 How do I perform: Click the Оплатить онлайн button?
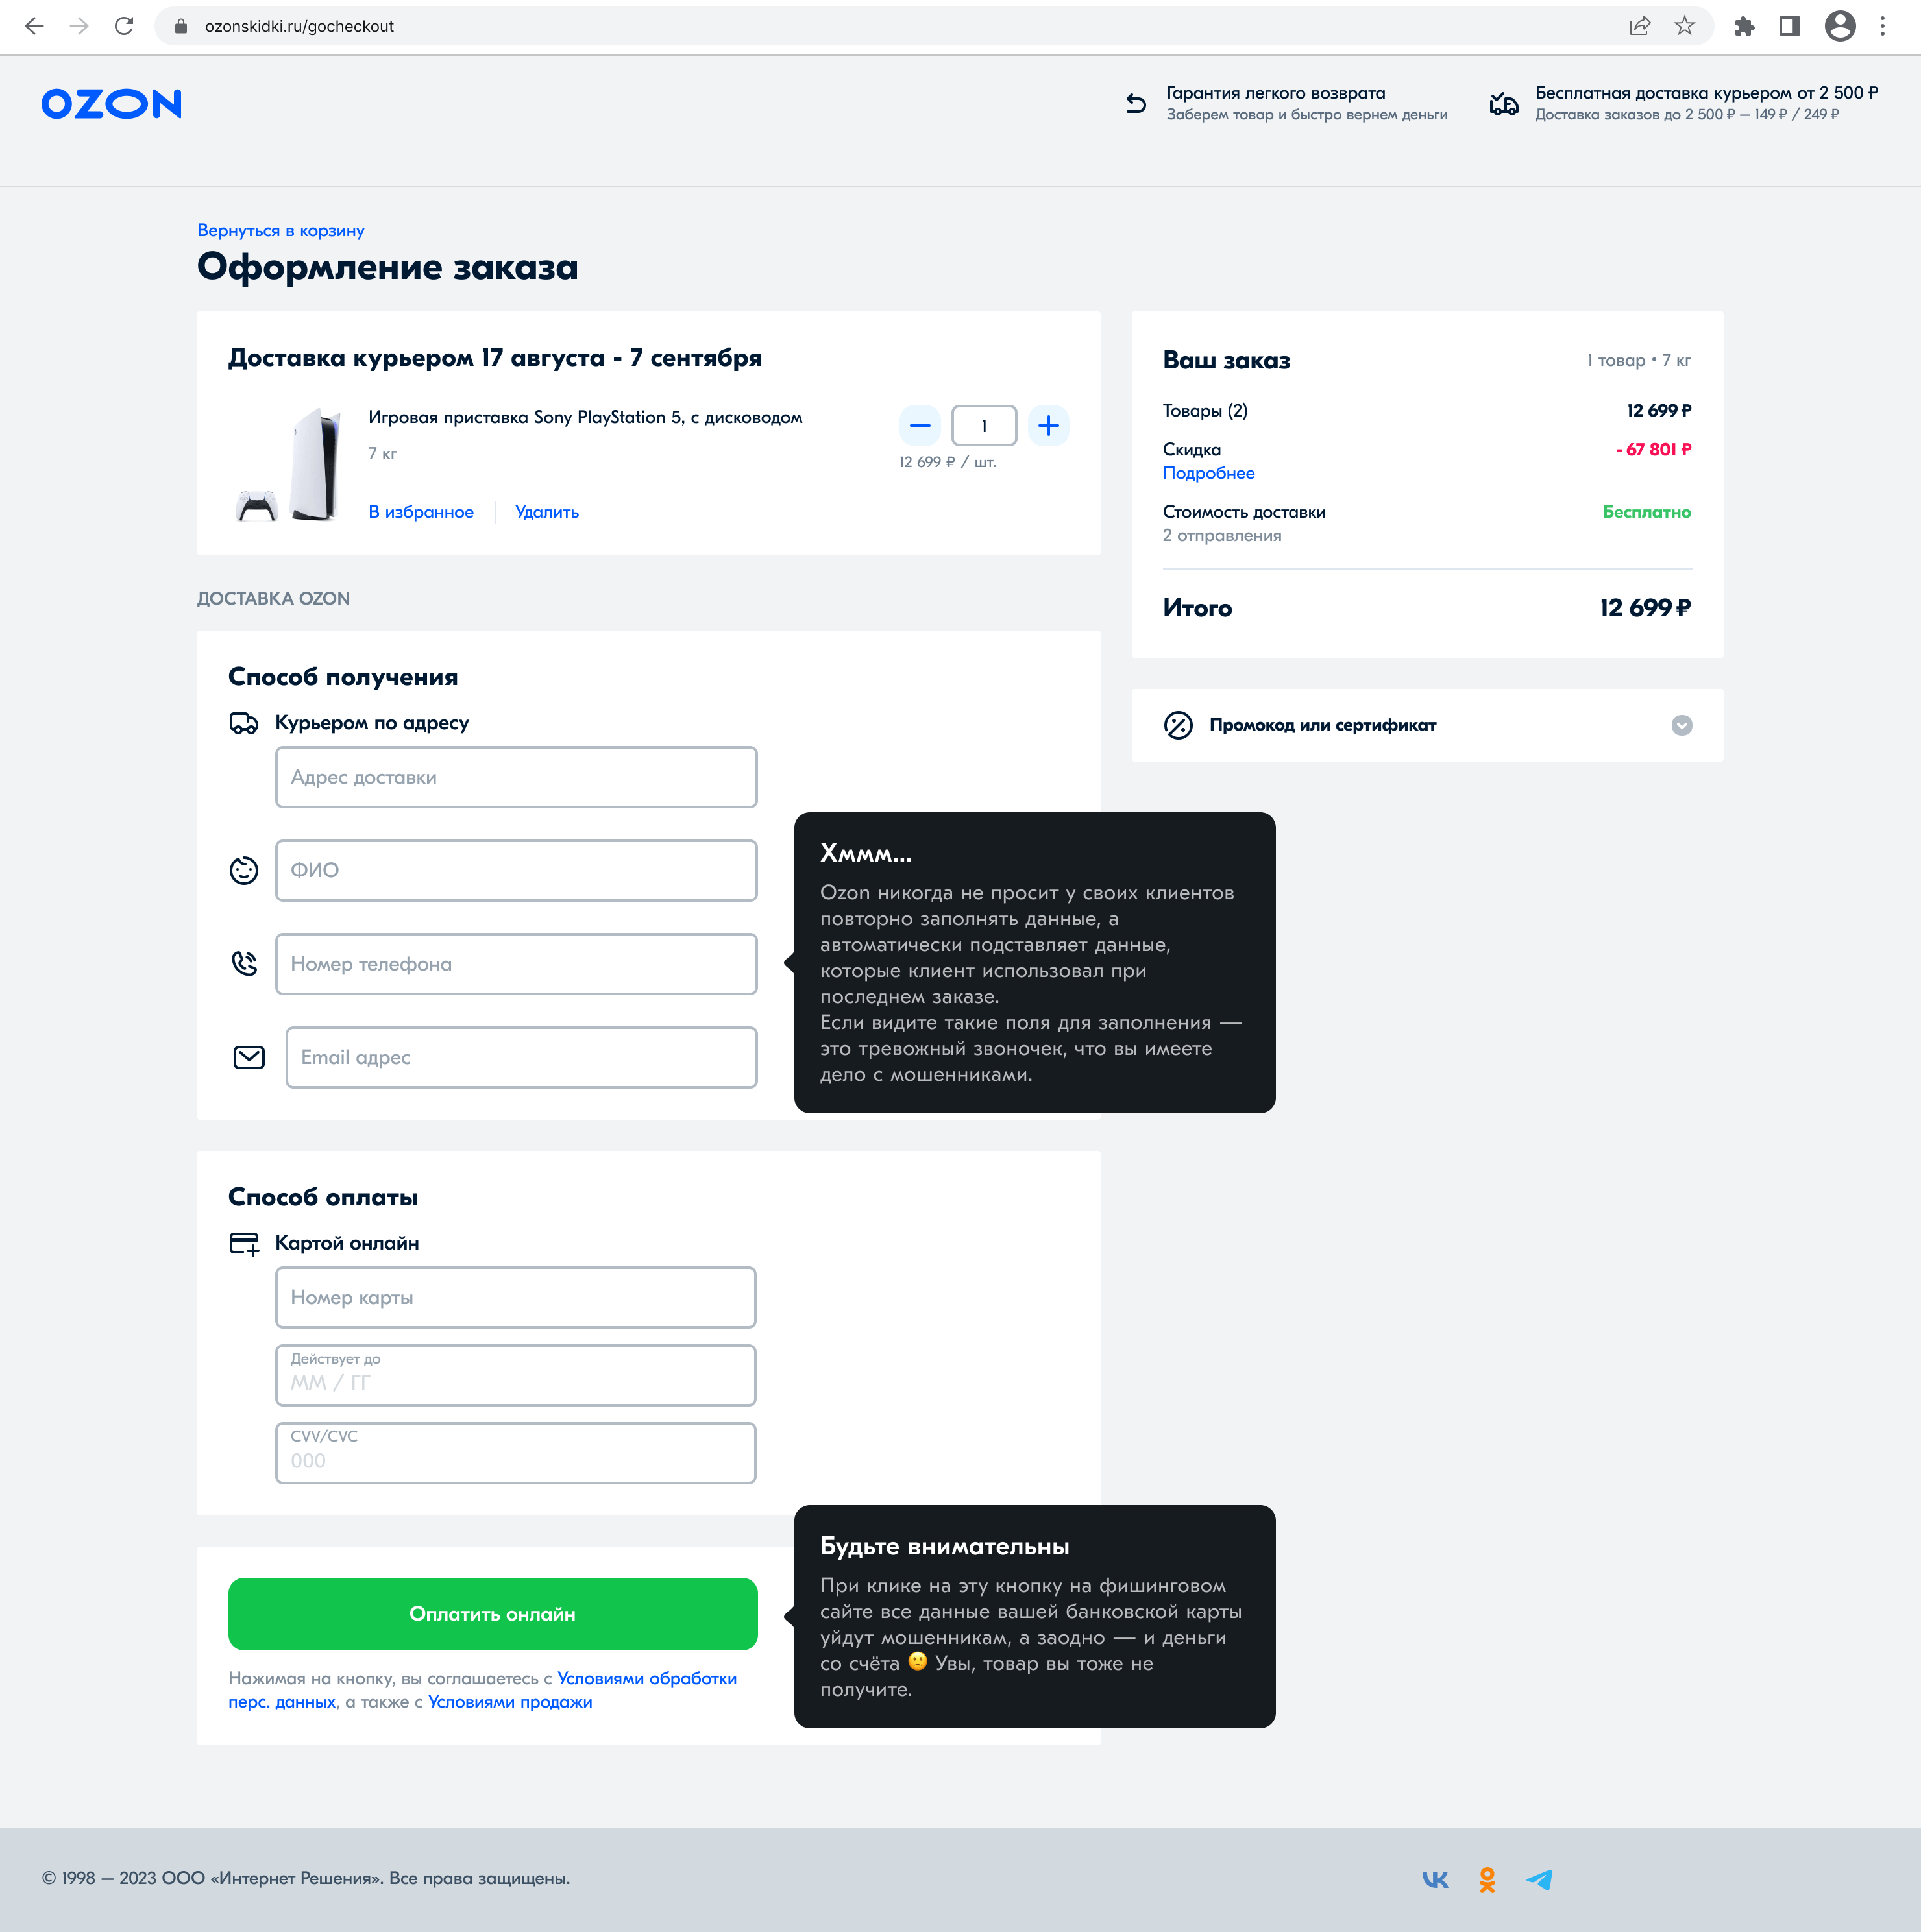[x=492, y=1613]
